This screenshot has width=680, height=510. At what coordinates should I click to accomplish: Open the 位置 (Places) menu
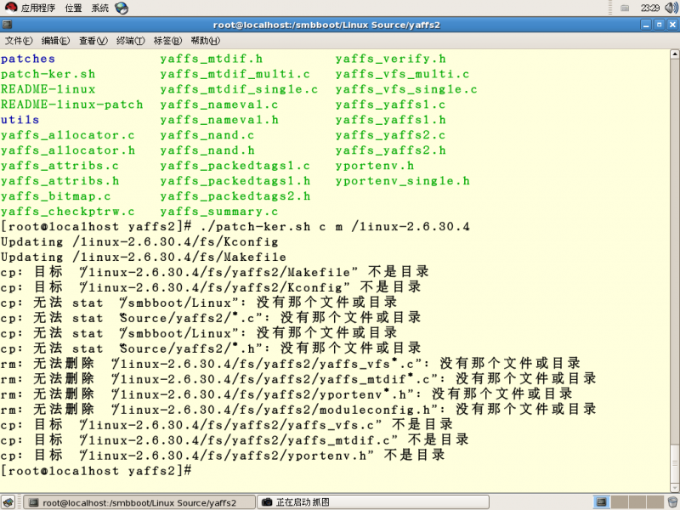click(73, 8)
